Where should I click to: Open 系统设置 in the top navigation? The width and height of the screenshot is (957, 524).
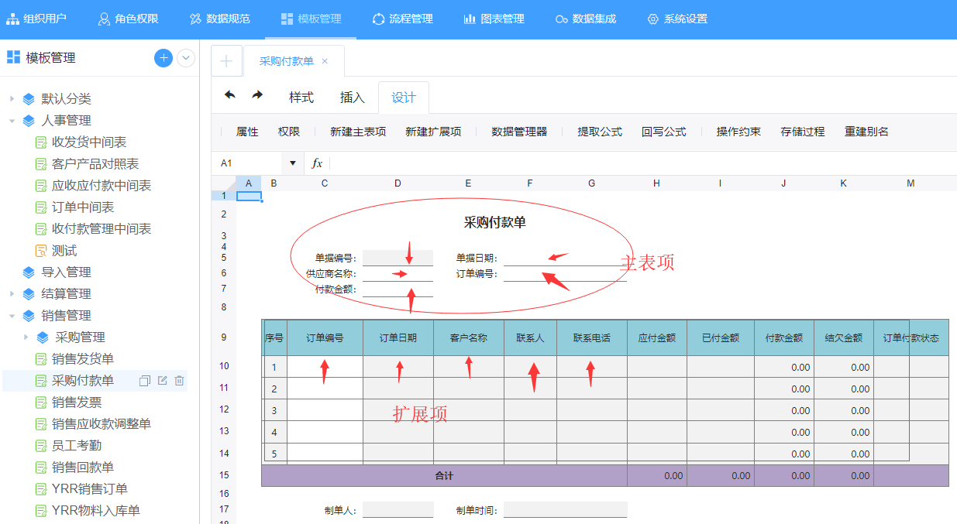(676, 19)
